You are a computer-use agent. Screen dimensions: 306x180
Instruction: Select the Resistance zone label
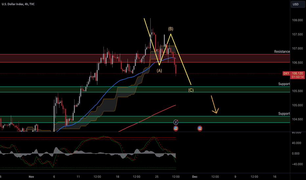(282, 52)
